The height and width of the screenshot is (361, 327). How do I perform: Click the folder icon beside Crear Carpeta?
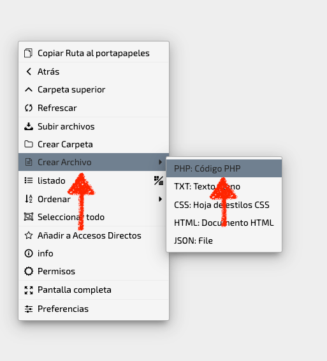pyautogui.click(x=29, y=144)
